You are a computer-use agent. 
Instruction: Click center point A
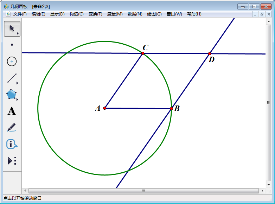[x=105, y=108]
